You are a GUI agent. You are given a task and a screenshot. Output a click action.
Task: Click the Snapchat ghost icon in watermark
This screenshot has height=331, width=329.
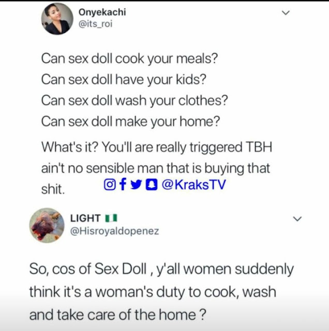(x=152, y=185)
